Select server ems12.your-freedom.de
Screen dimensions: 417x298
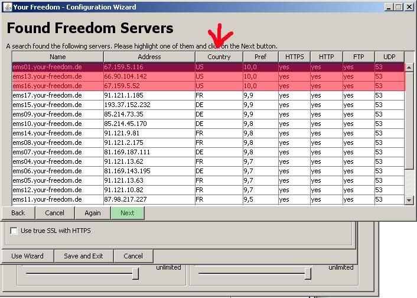[209, 190]
